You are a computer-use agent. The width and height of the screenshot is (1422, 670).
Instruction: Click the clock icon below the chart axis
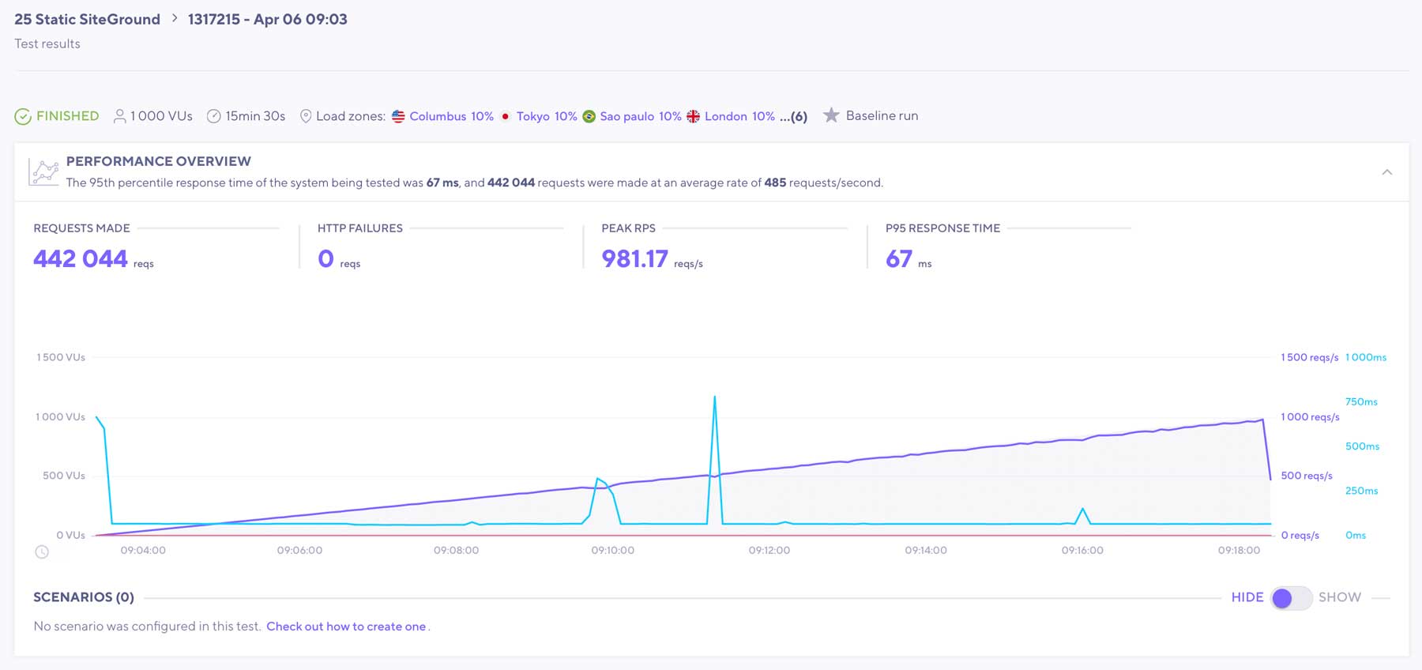pyautogui.click(x=42, y=552)
